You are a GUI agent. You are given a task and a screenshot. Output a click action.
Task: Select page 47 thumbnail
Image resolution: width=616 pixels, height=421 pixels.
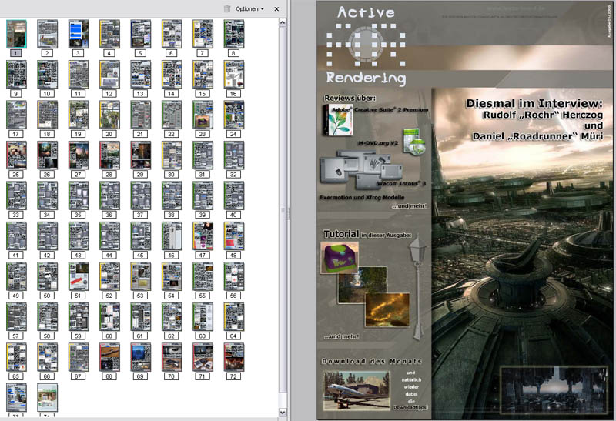[x=203, y=236]
